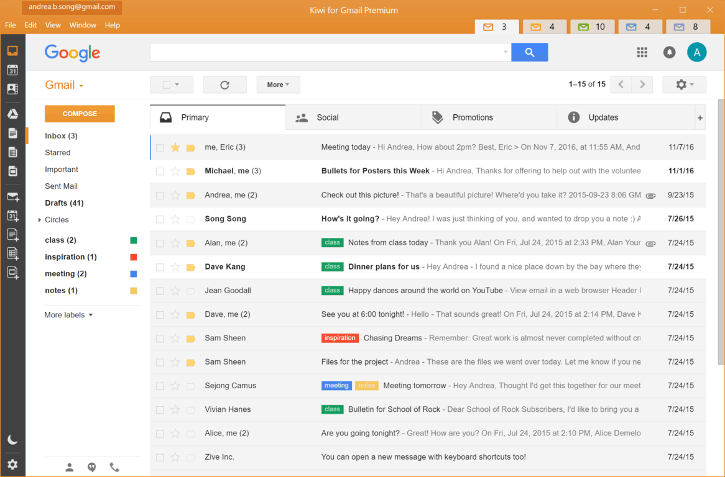The height and width of the screenshot is (477, 725).
Task: Open the More dropdown above the inbox
Action: pyautogui.click(x=278, y=84)
